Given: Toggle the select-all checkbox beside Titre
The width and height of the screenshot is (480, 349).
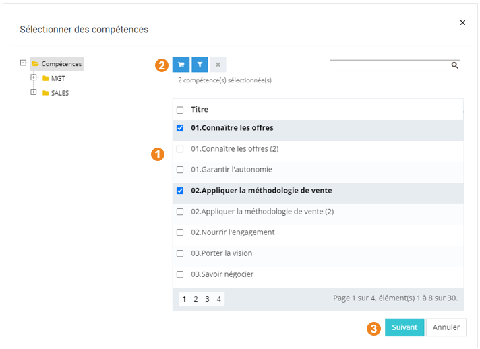Looking at the screenshot, I should coord(180,110).
